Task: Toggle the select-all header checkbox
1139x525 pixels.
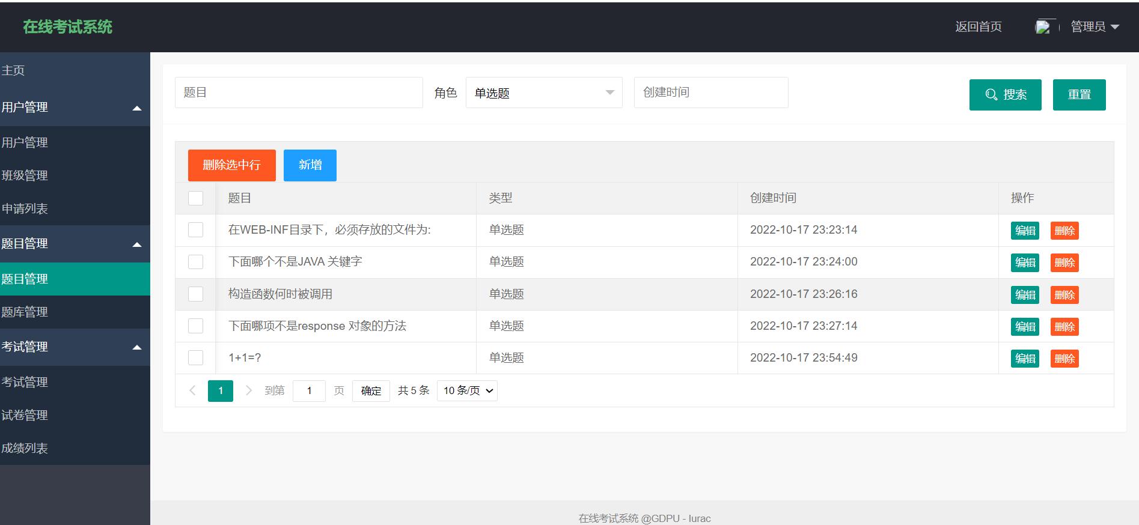Action: (196, 198)
